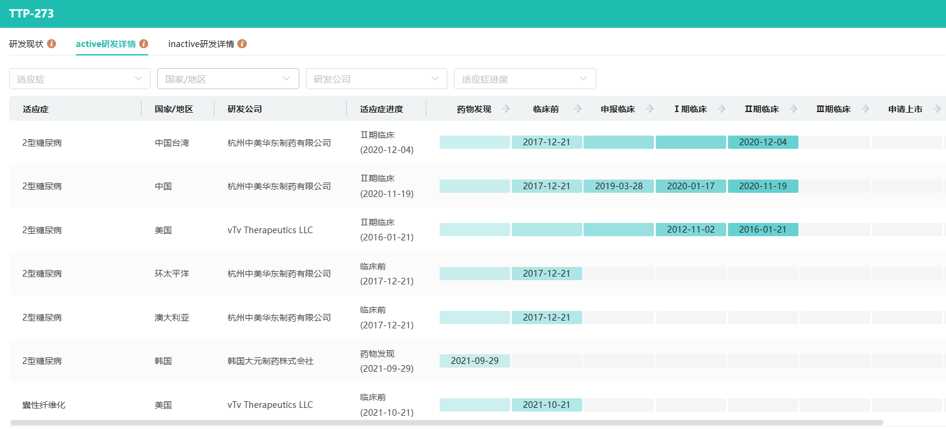Click arrow icon after 药物发现 column header
The image size is (946, 429).
tap(506, 109)
